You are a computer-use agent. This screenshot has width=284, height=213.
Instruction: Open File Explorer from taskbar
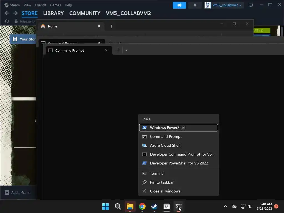[130, 206]
